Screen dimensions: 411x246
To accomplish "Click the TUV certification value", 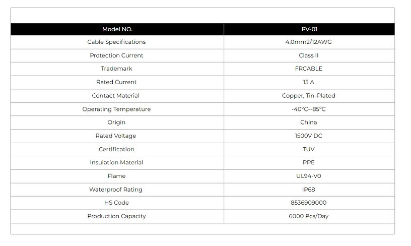I will tap(309, 149).
